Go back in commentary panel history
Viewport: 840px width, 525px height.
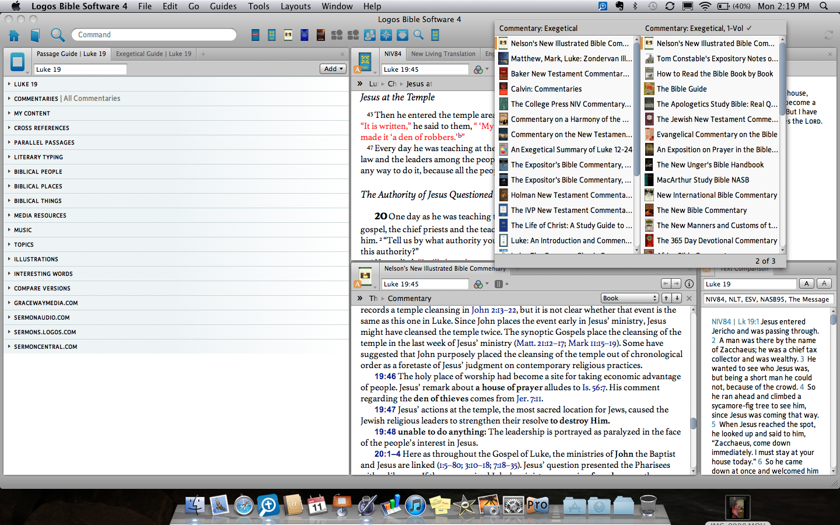(666, 283)
